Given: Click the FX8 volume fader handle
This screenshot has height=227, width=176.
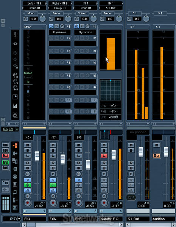Looking at the screenshot, I should click(x=88, y=165).
